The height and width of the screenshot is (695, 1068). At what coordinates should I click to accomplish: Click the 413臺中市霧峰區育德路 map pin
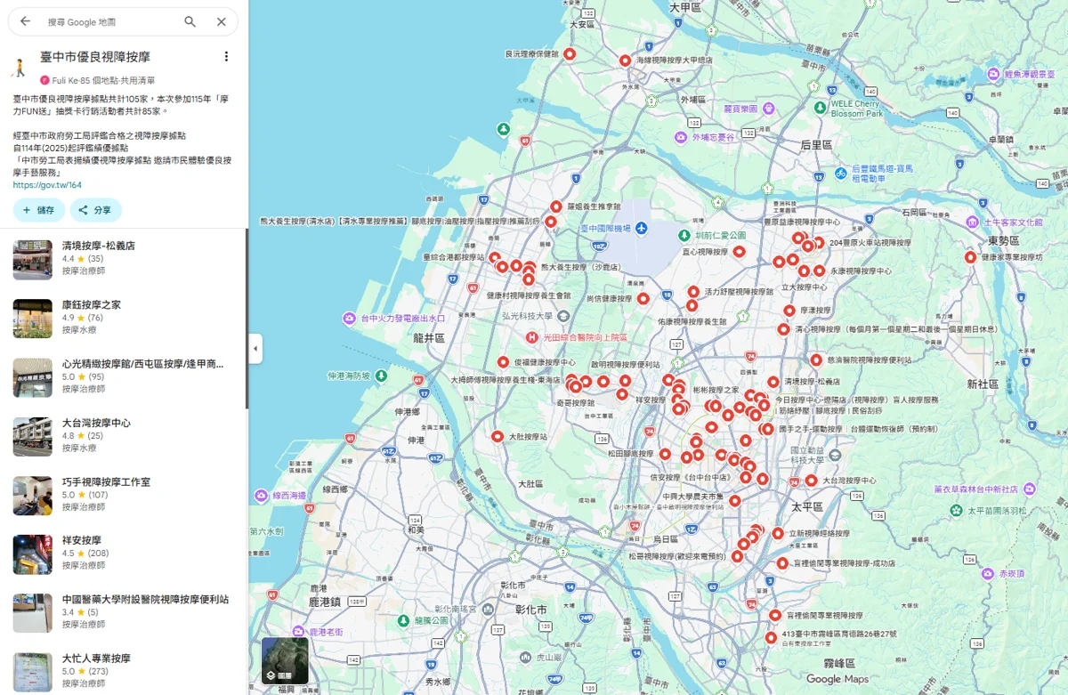click(x=771, y=637)
